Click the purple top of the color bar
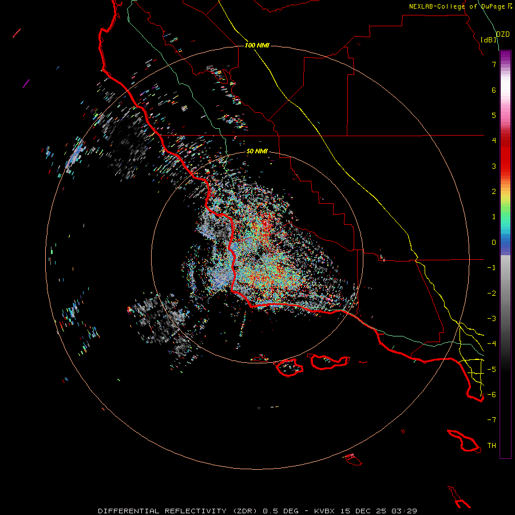This screenshot has width=515, height=515. [505, 56]
